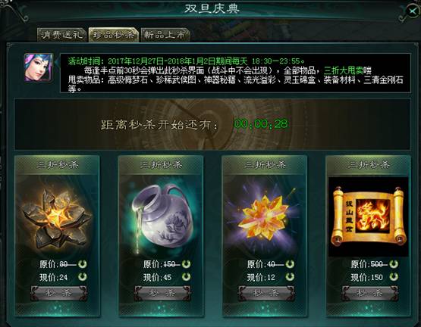Click 秒杀 button under the scroll item
Image resolution: width=421 pixels, height=327 pixels.
click(x=370, y=293)
